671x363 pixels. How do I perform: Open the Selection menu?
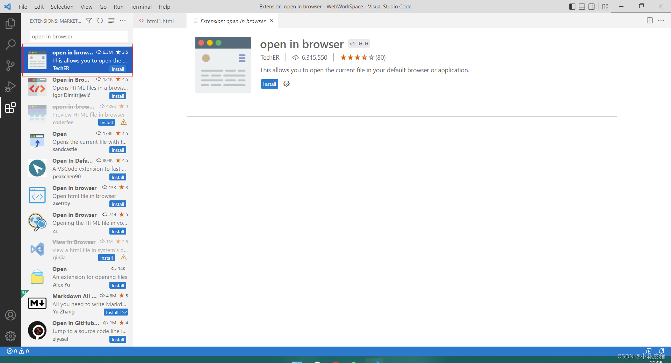[x=62, y=7]
